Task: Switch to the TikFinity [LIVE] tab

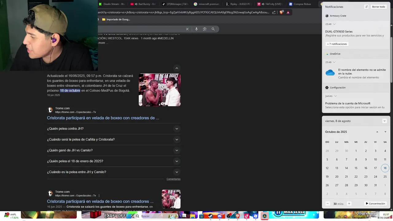Action: coord(270,4)
